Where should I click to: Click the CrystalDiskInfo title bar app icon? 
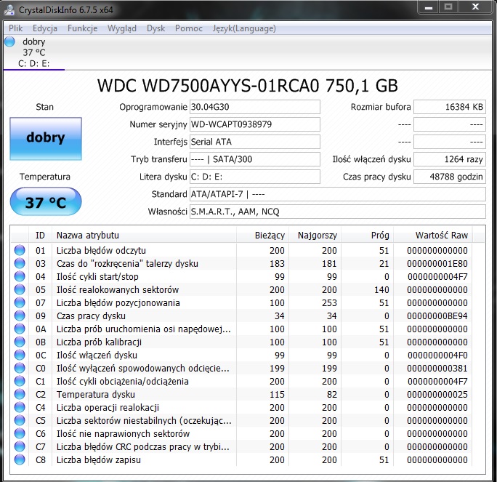point(10,10)
